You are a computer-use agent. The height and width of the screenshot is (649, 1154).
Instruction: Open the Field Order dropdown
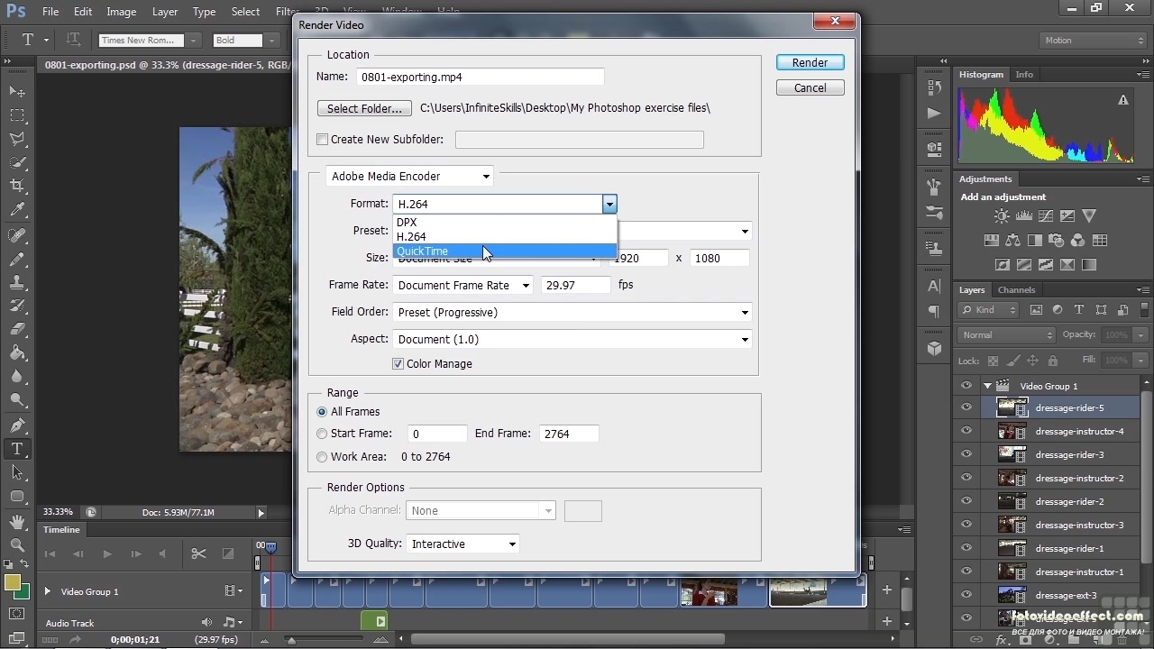pyautogui.click(x=572, y=312)
